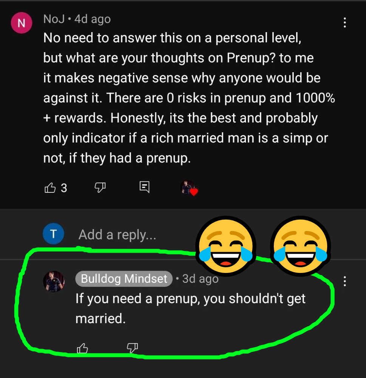Screen dimensions: 366x378
Task: Click the '3d ago' reply timestamp
Action: (200, 279)
